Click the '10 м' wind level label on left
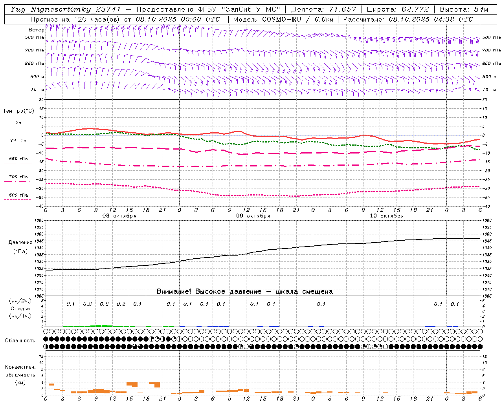Image resolution: width=503 pixels, height=402 pixels. 37,90
